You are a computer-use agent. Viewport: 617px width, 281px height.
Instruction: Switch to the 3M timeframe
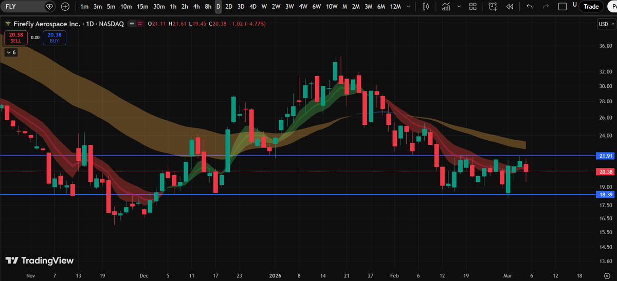coord(368,7)
